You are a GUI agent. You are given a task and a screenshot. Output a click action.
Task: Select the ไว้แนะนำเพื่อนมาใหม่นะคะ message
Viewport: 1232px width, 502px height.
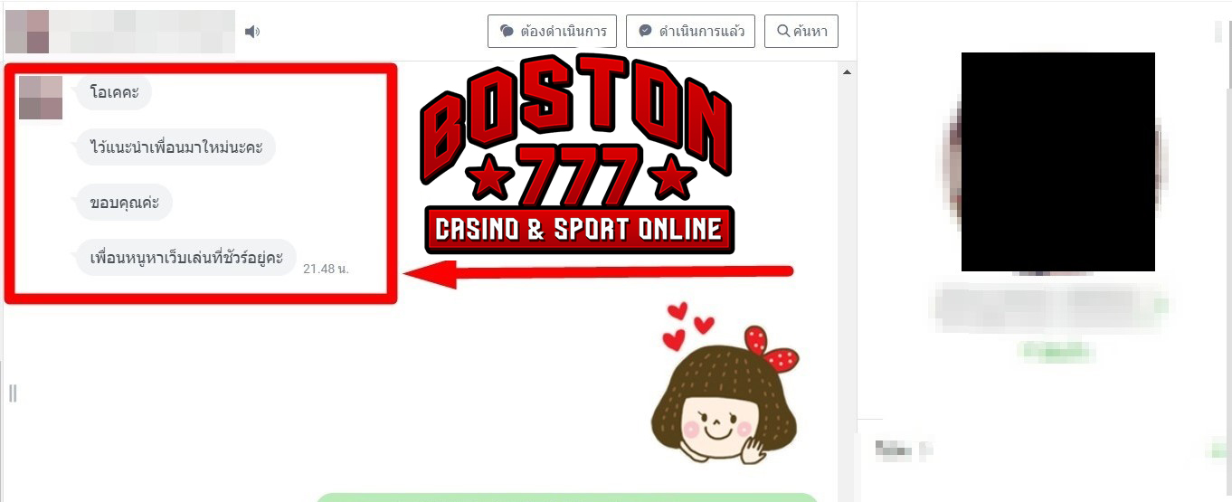[x=175, y=147]
